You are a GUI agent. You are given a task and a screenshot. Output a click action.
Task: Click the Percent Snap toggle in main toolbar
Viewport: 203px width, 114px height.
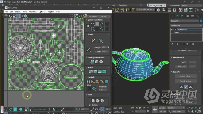coord(122,10)
